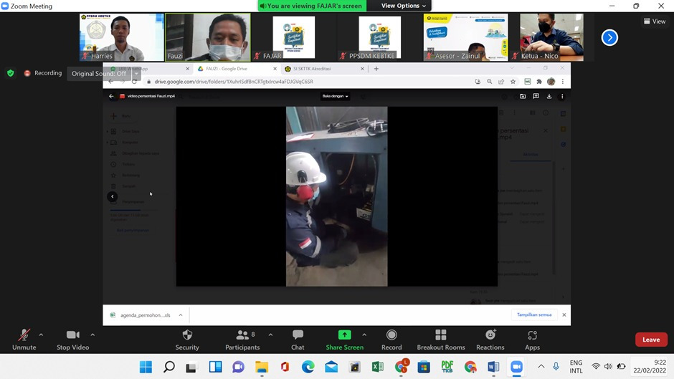
Task: Expand video options arrow beside Stop Video
Action: pyautogui.click(x=92, y=335)
